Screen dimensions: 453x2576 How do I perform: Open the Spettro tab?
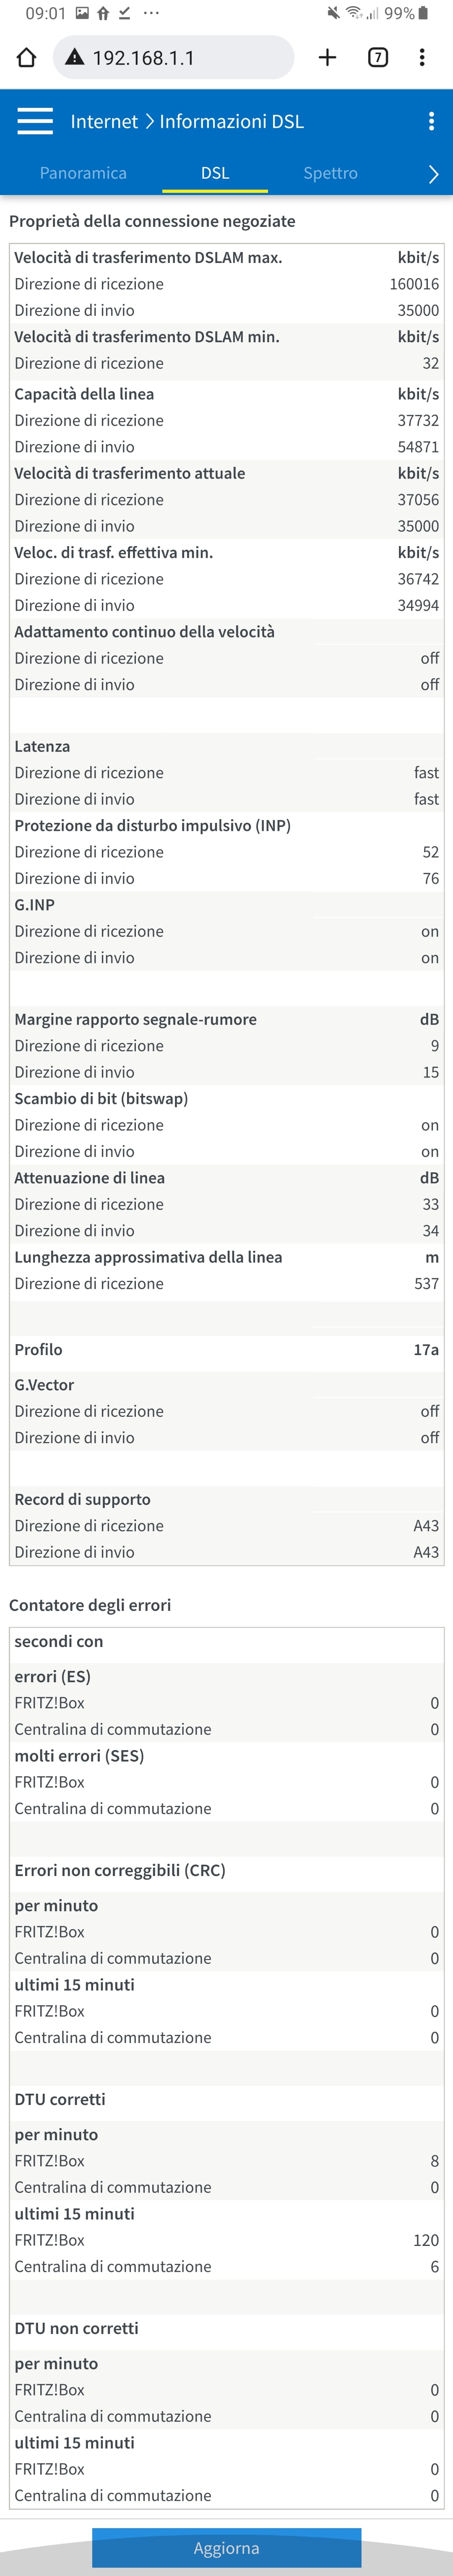(330, 173)
